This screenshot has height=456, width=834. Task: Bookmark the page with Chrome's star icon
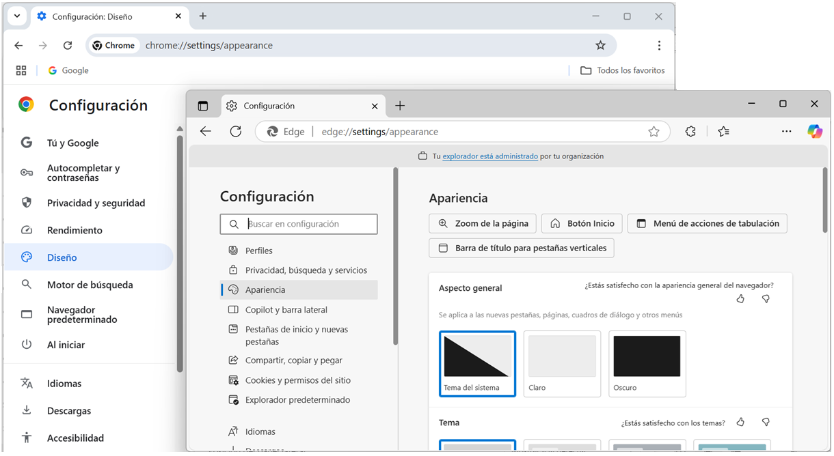pyautogui.click(x=600, y=45)
